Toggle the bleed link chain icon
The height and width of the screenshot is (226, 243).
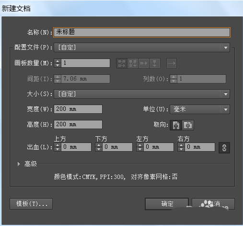tap(224, 148)
